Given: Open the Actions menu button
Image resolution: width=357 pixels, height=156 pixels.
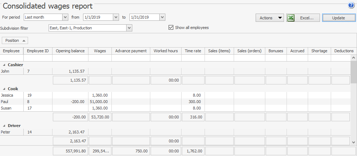Looking at the screenshot, I should coord(270,18).
